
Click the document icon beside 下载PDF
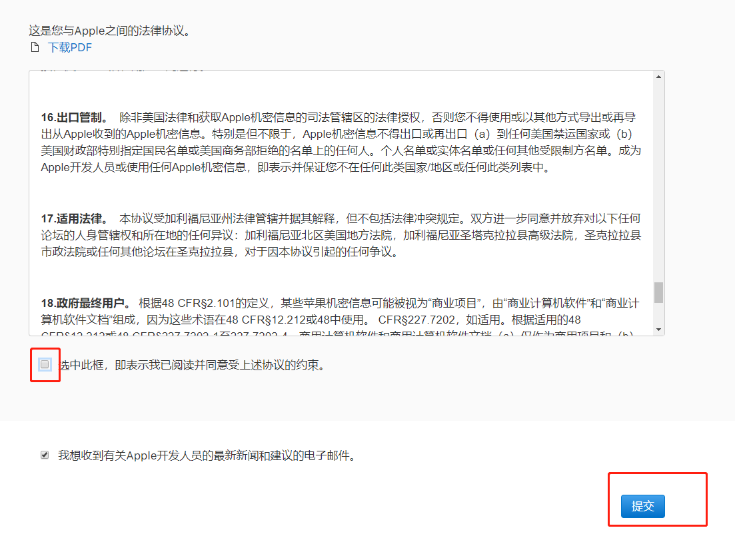coord(35,47)
